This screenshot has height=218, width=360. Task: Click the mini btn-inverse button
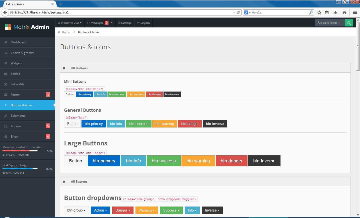tap(172, 94)
